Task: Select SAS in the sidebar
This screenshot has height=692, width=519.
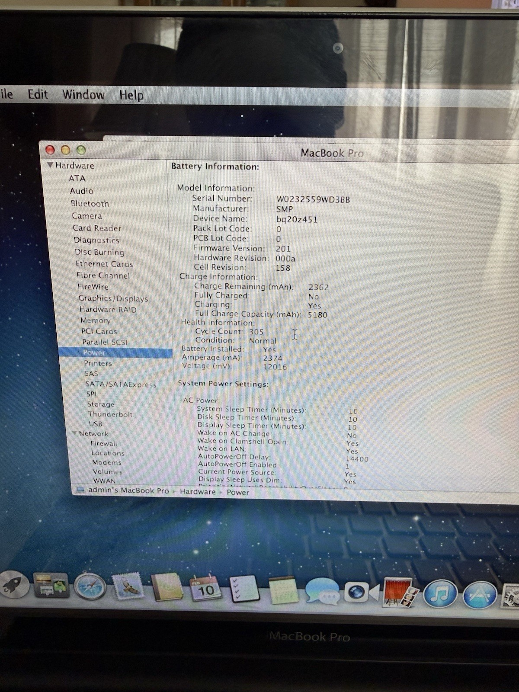Action: 91,373
